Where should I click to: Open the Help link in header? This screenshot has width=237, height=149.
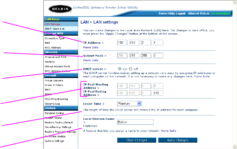tap(171, 13)
